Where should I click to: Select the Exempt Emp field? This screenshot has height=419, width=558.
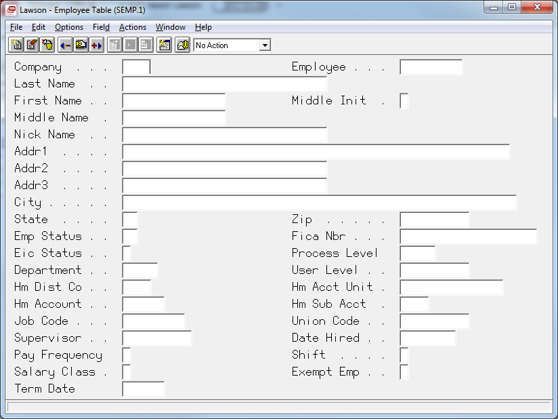[404, 372]
